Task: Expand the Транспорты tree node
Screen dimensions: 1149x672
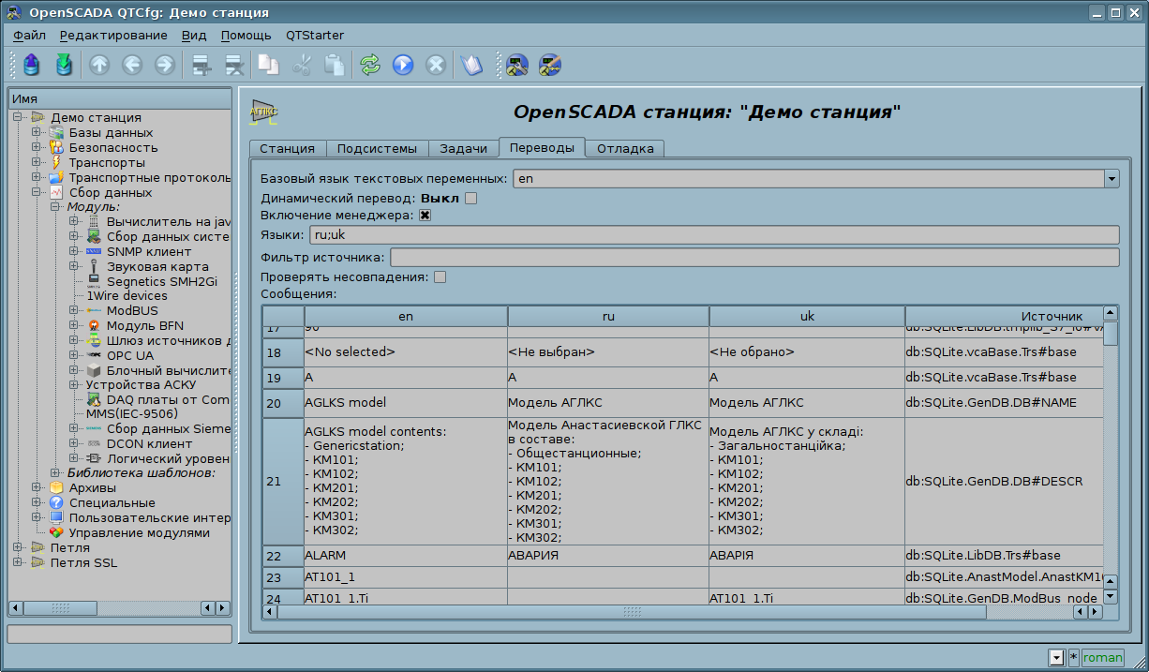Action: [37, 162]
